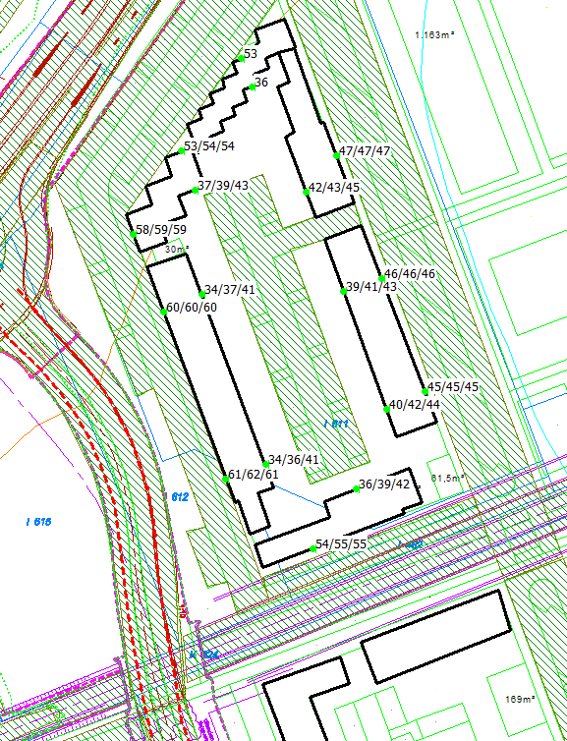567x741 pixels.
Task: Click the value label 37/39/43
Action: pyautogui.click(x=223, y=186)
